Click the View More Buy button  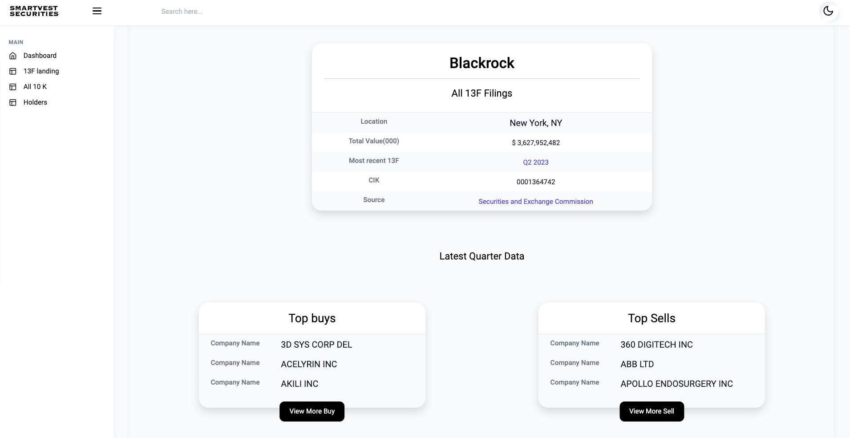pos(312,411)
